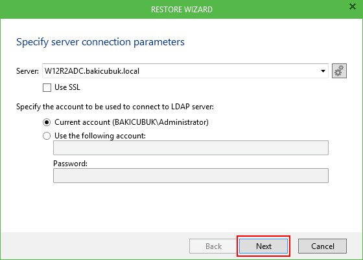363x260 pixels.
Task: Choose Use the following account radio button
Action: click(x=47, y=136)
